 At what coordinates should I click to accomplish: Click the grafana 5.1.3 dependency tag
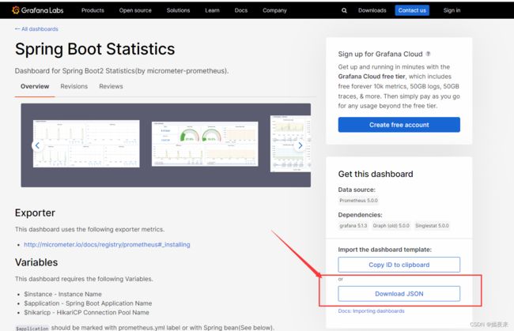(353, 226)
